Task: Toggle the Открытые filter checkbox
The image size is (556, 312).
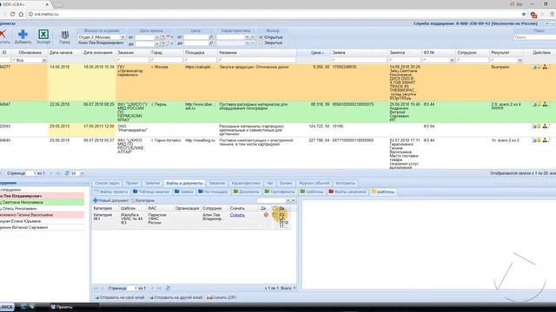Action: coord(261,37)
